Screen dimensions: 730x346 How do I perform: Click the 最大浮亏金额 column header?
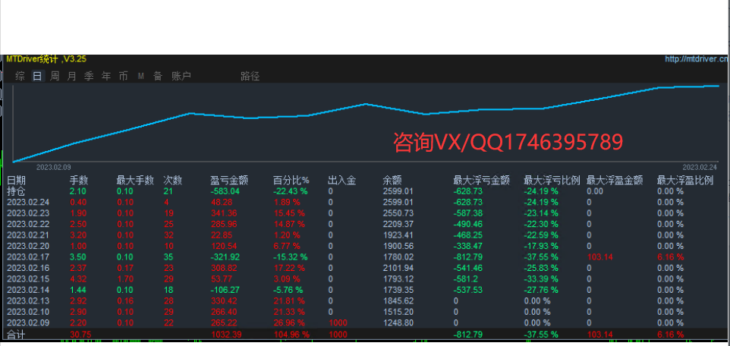[x=481, y=181]
